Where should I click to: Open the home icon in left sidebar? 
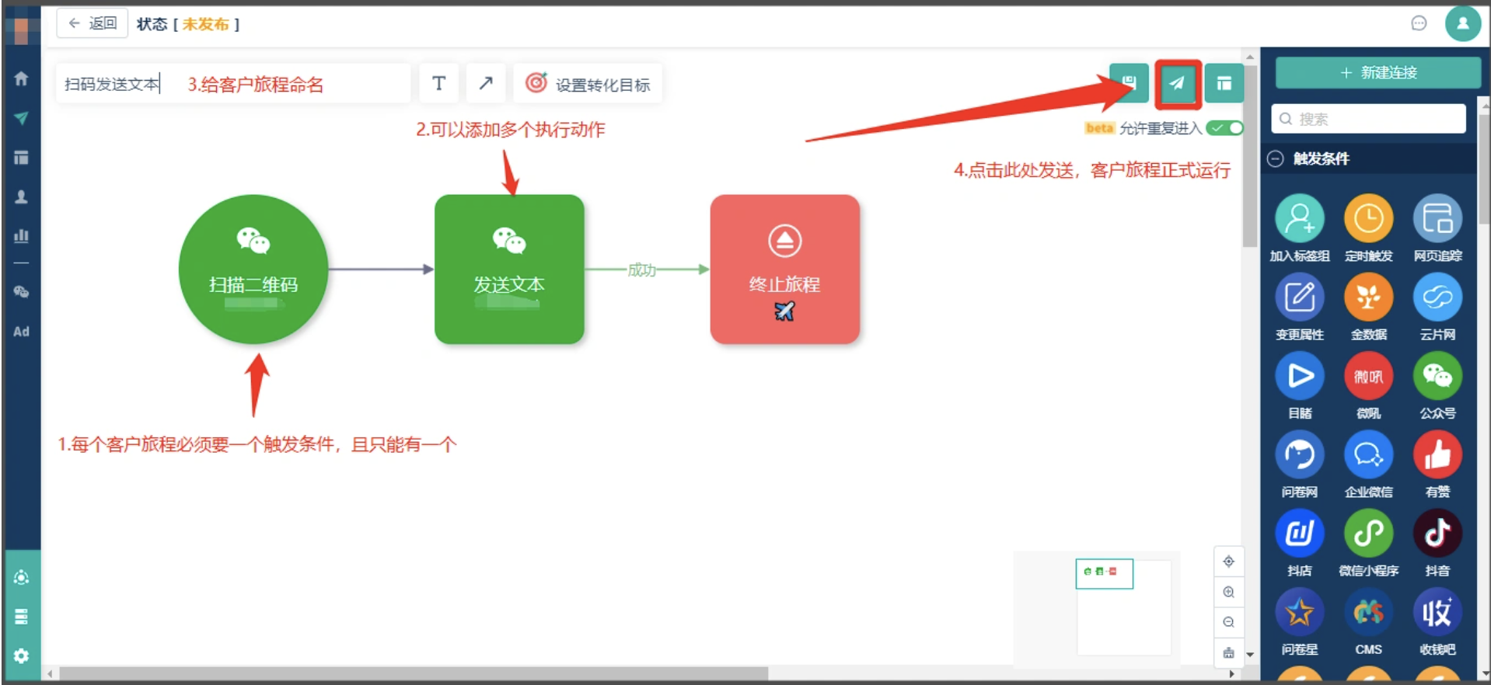pos(21,78)
